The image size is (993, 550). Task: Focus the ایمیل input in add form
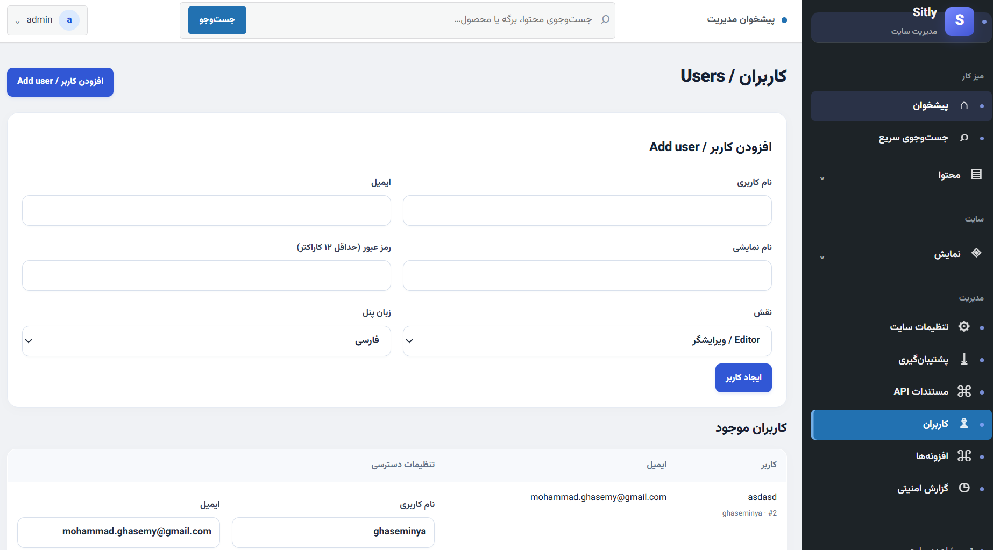click(206, 210)
